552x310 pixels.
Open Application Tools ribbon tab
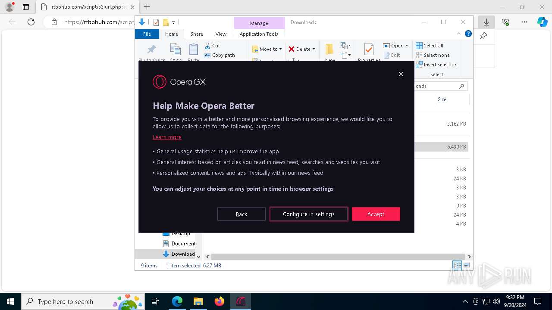click(x=259, y=34)
